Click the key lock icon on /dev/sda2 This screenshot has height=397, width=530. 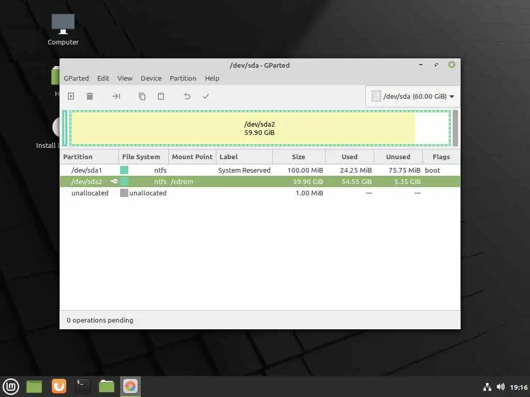[x=114, y=181]
